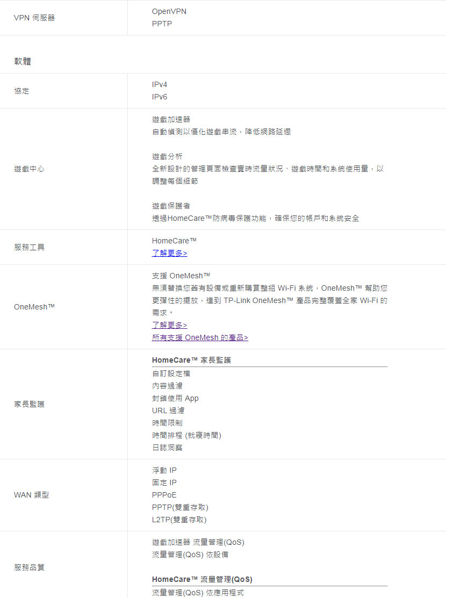Screen dimensions: 462x598
Task: Click the '服務品質' row label
Action: tap(30, 567)
